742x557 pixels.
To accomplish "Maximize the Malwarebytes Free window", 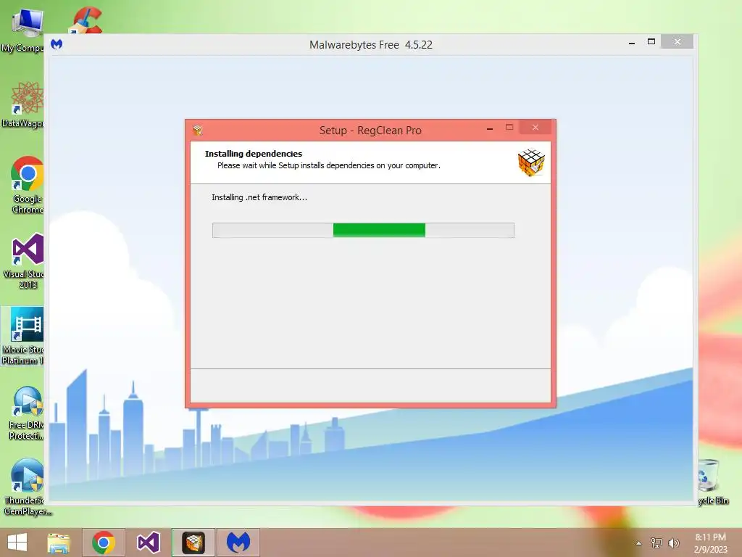I will 651,41.
